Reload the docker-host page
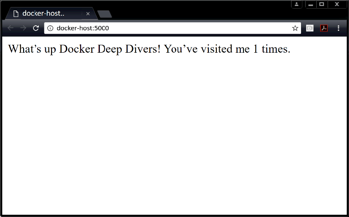 [36, 28]
